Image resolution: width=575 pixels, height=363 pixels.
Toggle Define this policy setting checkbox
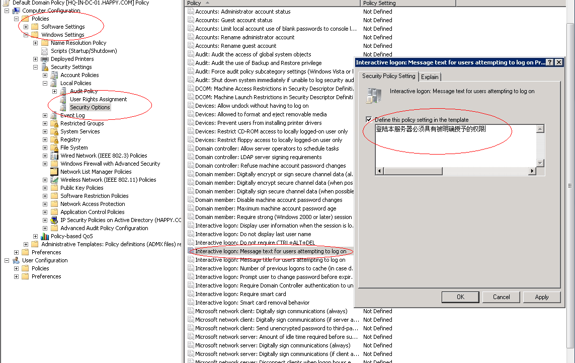369,119
